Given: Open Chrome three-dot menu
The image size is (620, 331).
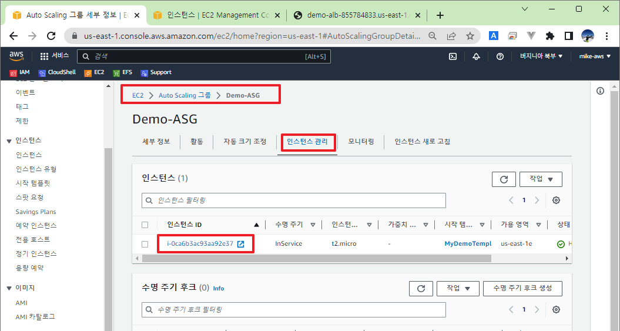Looking at the screenshot, I should (x=606, y=36).
